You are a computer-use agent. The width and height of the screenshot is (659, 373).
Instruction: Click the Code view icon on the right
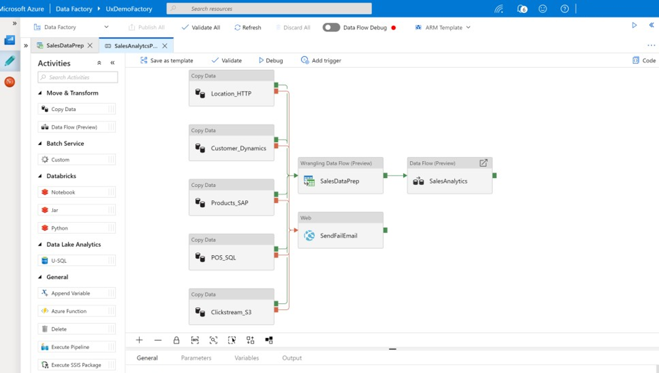644,60
